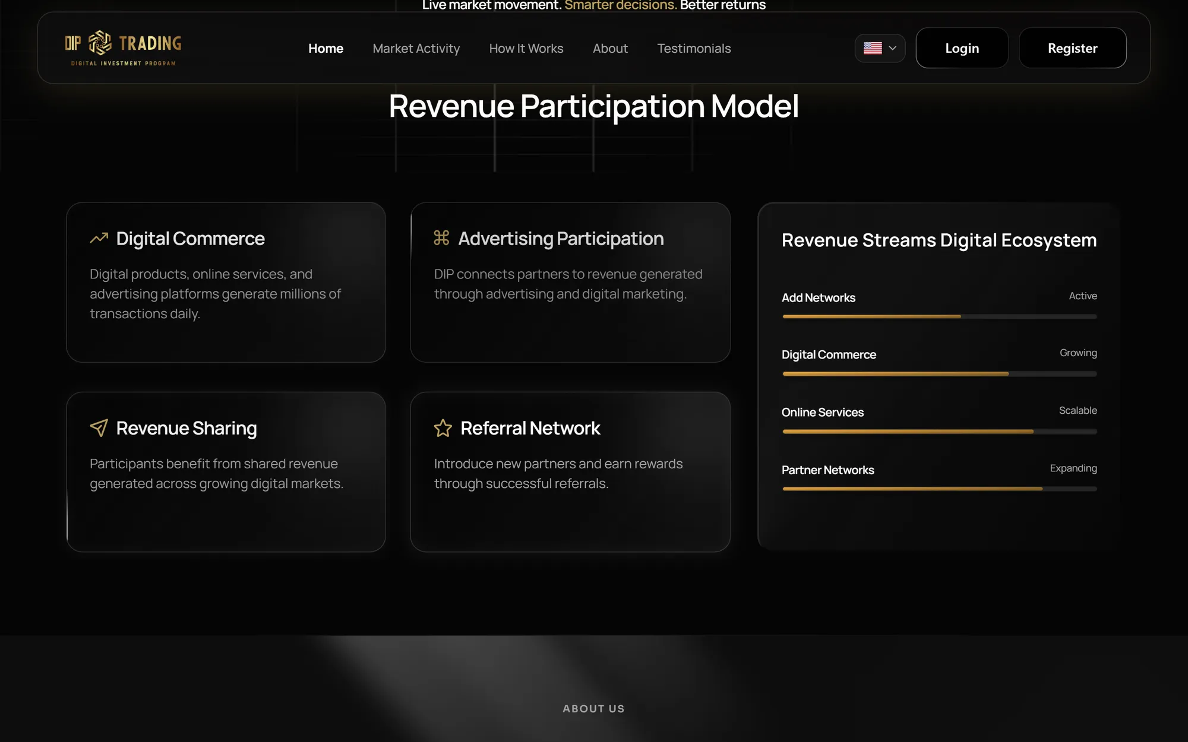Click the paper plane icon beside Revenue Sharing
1188x742 pixels.
99,427
